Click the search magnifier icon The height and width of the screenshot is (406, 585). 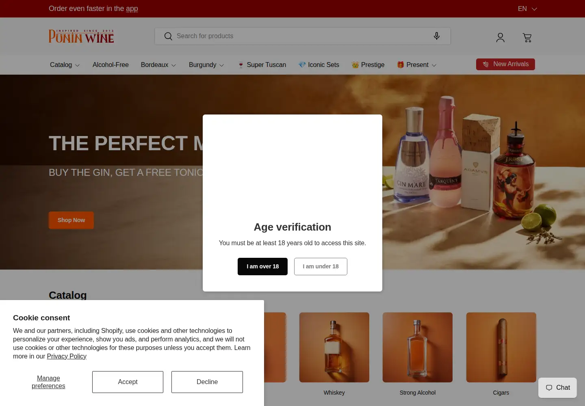pyautogui.click(x=168, y=36)
